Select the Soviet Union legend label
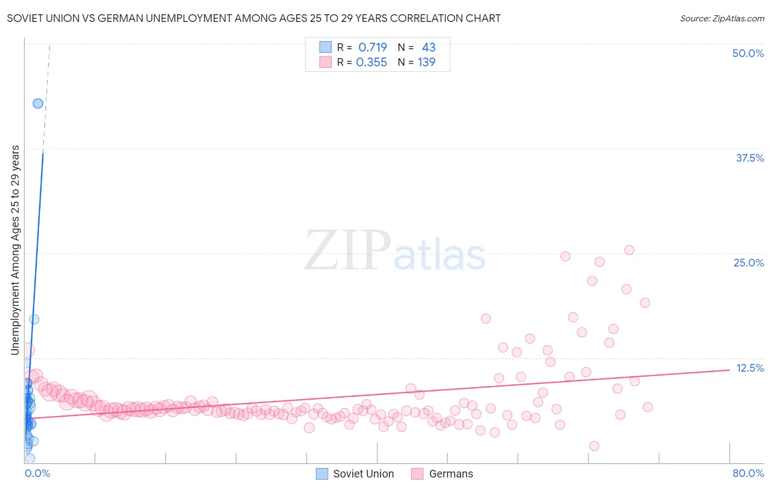Viewport: 771px width, 489px height. tap(364, 474)
